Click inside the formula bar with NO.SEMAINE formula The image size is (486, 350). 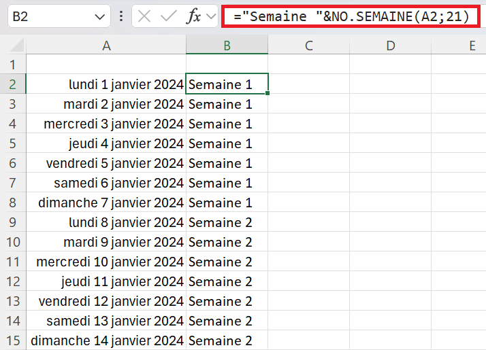(351, 16)
